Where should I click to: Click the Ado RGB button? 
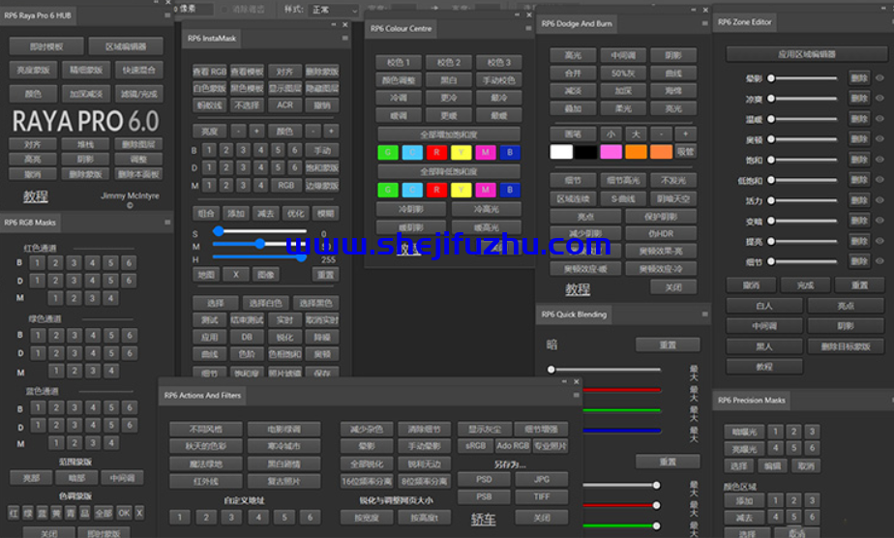coord(513,446)
